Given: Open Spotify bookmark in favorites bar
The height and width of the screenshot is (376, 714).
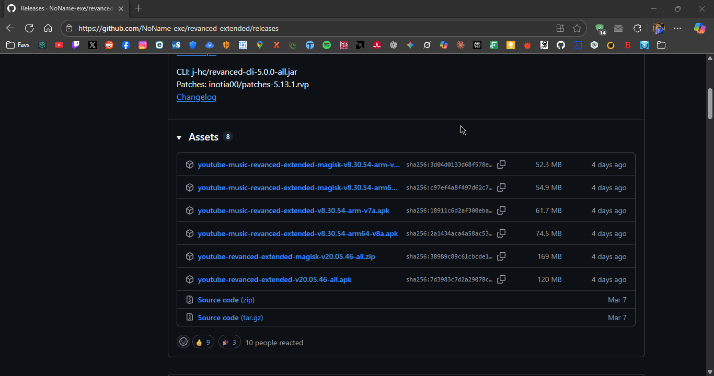Looking at the screenshot, I should pyautogui.click(x=327, y=45).
